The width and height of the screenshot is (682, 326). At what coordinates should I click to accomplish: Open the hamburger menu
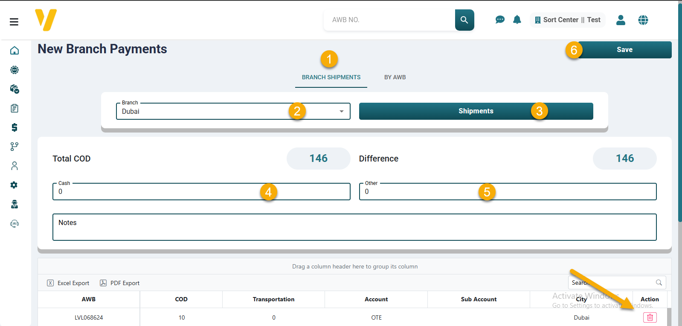coord(14,22)
